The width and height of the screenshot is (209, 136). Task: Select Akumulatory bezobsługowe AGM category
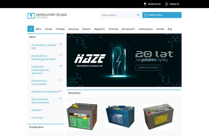point(43,57)
